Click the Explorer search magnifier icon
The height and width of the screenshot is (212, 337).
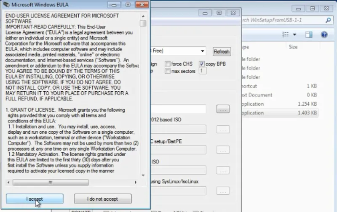point(328,20)
